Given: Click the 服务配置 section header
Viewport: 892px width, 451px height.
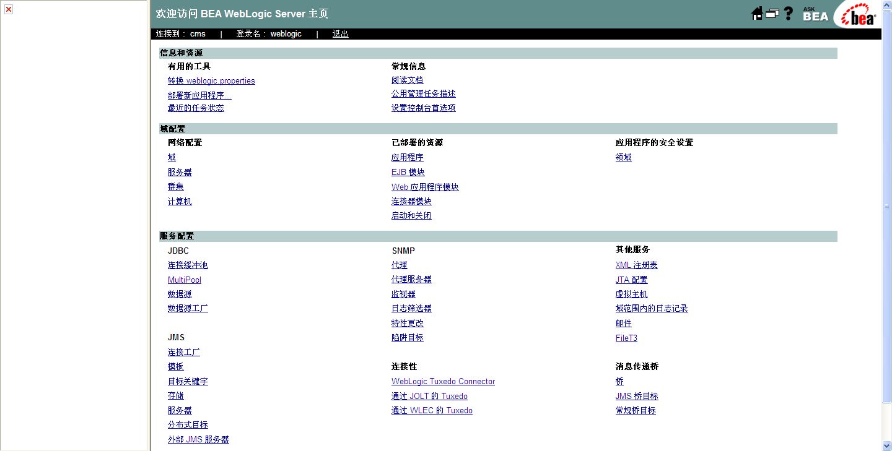Looking at the screenshot, I should [498, 236].
